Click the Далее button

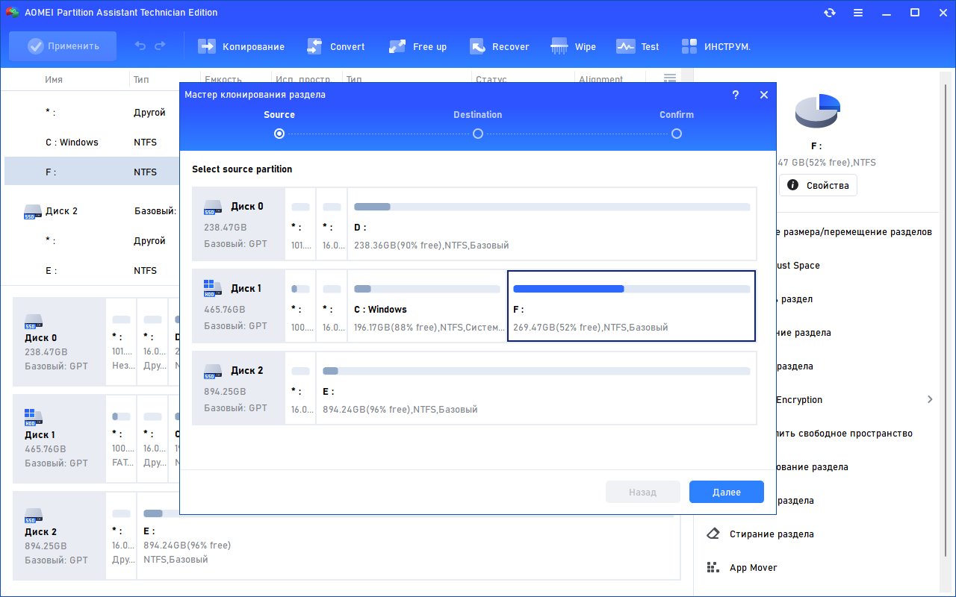point(727,492)
